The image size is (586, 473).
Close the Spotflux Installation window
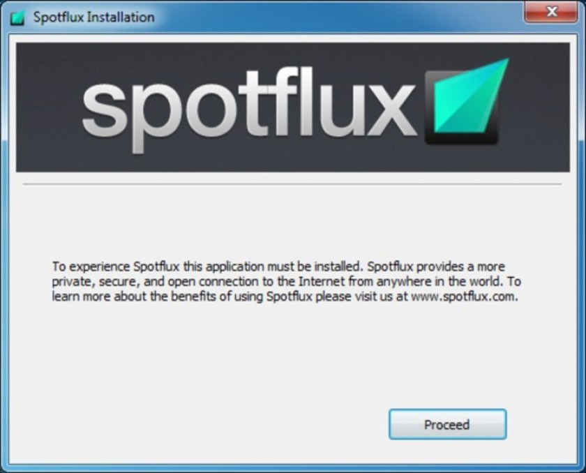(x=551, y=12)
